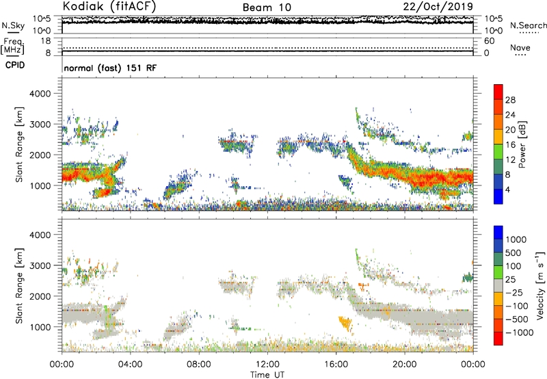Click the orange velocity patch near 16:30
This screenshot has height=379, width=547.
[345, 322]
